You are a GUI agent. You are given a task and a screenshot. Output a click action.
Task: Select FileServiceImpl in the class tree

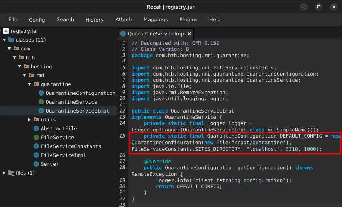pos(63,155)
